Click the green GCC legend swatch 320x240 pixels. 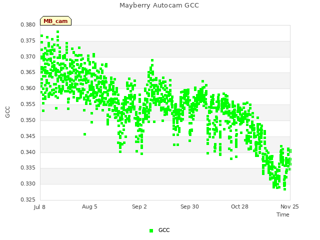(151, 230)
